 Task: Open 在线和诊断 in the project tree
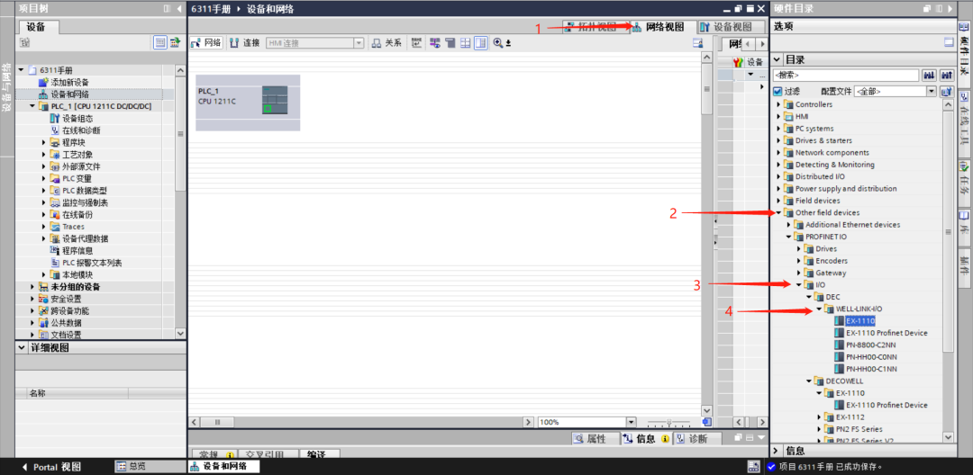tap(81, 130)
